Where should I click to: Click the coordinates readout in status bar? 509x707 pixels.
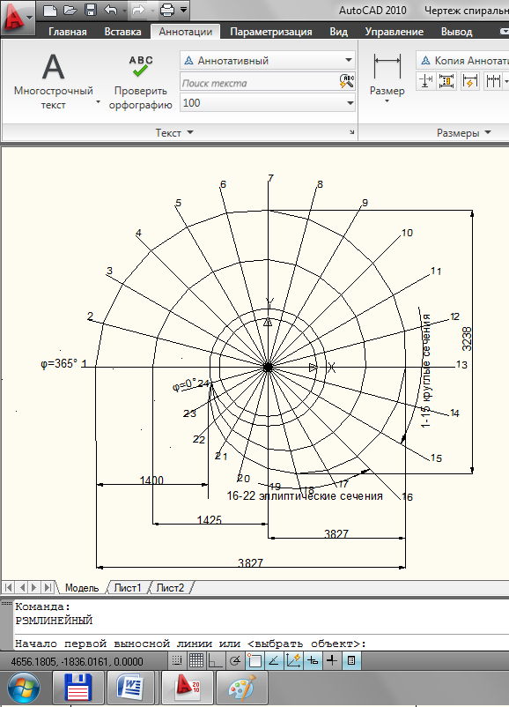click(77, 662)
